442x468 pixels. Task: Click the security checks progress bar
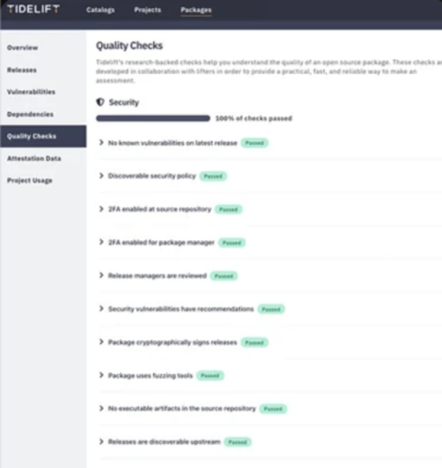[x=153, y=118]
